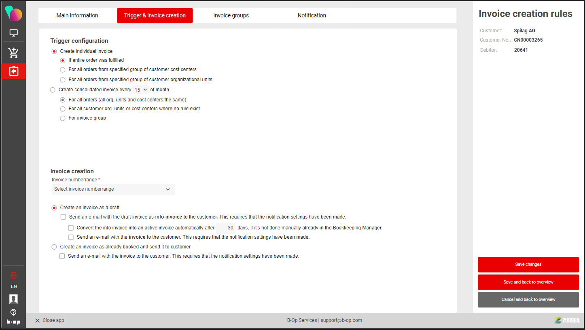585x330 pixels.
Task: Click the X icon beside Close app
Action: point(37,320)
